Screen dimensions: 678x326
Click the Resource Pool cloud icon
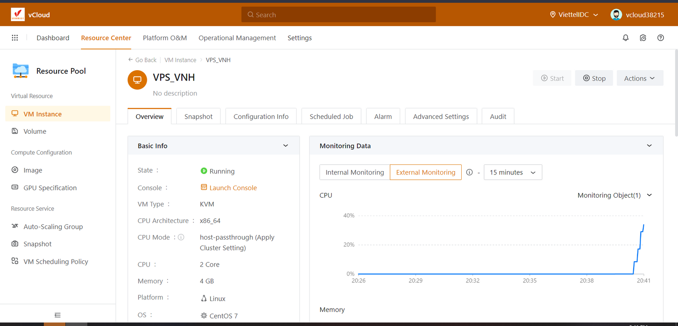coord(20,71)
